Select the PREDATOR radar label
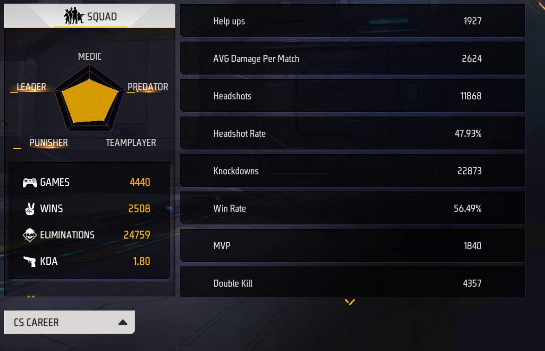 (148, 87)
